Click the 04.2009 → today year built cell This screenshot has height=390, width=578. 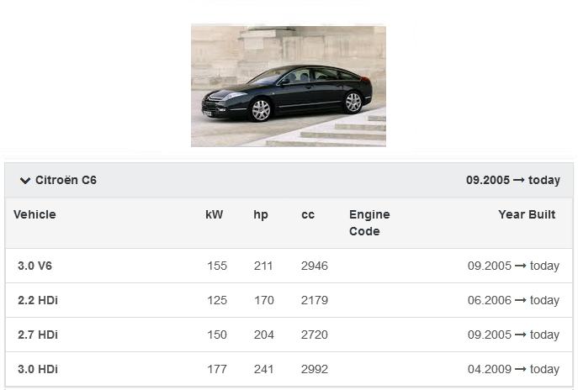(513, 370)
